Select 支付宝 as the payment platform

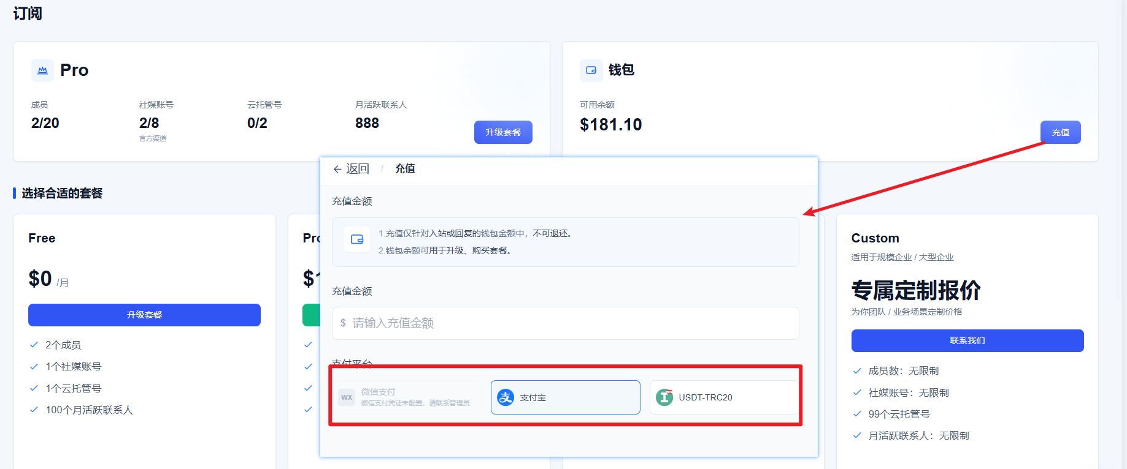tap(566, 397)
